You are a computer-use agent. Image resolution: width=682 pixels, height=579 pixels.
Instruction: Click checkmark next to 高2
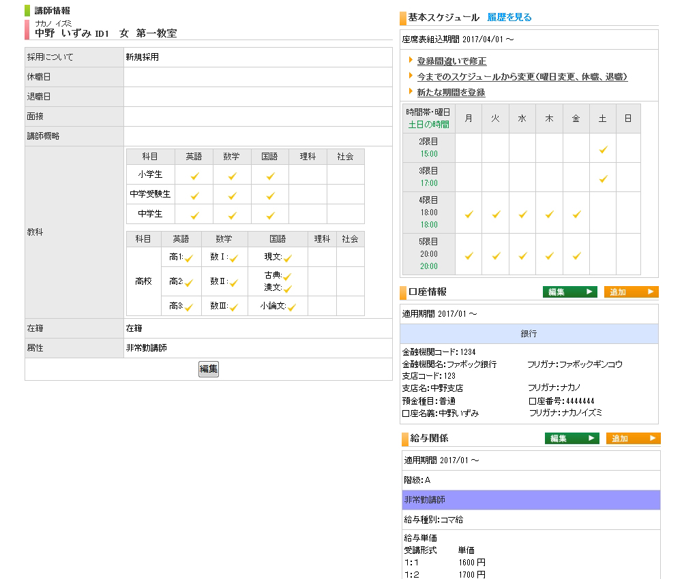point(189,283)
